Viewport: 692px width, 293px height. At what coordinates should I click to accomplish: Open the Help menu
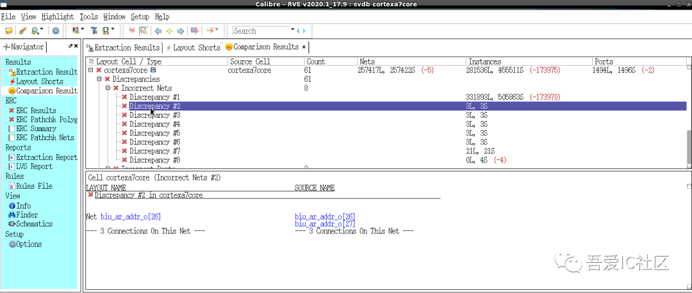point(162,17)
